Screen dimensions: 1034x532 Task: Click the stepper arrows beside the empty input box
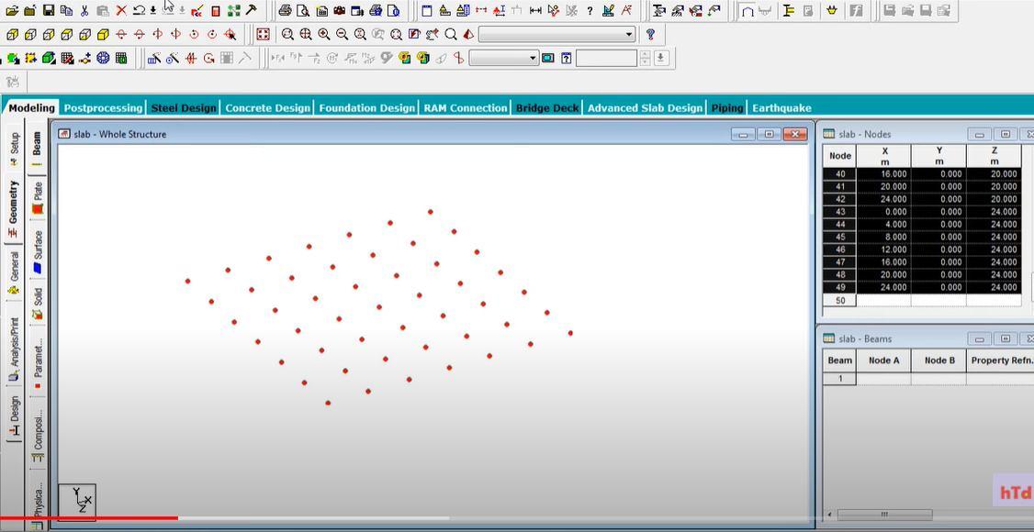pyautogui.click(x=645, y=58)
